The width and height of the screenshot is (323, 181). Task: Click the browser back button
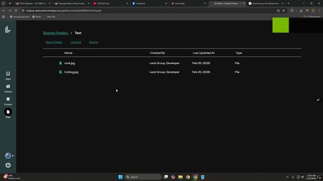[4, 11]
